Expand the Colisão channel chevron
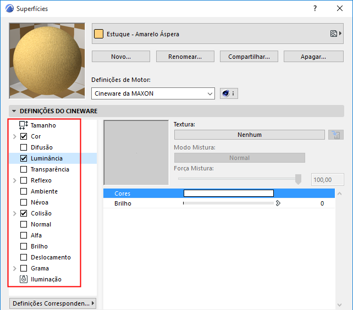353x310 pixels. [15, 213]
